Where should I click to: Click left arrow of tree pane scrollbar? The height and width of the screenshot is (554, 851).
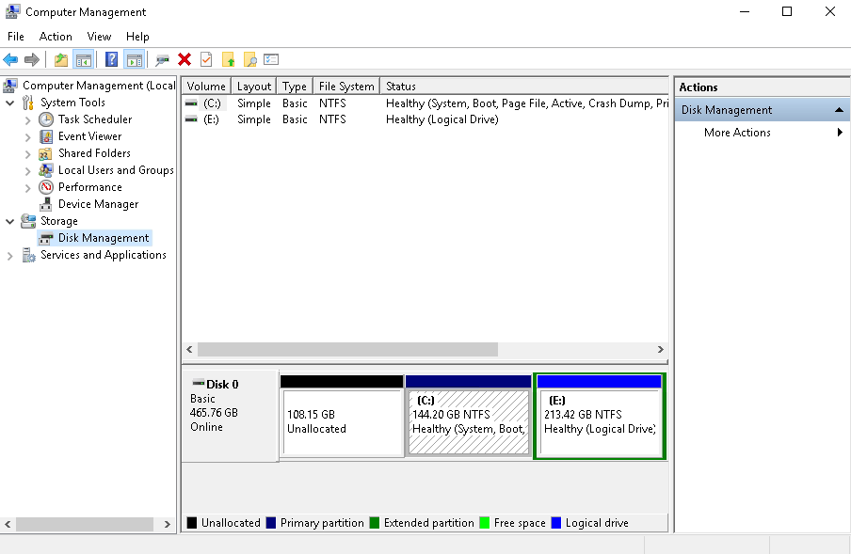[x=8, y=524]
